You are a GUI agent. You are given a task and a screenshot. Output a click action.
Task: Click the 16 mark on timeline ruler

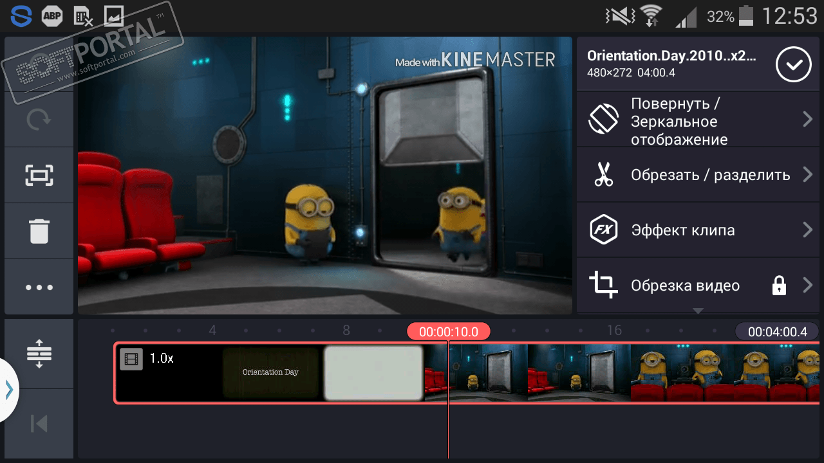pos(614,331)
